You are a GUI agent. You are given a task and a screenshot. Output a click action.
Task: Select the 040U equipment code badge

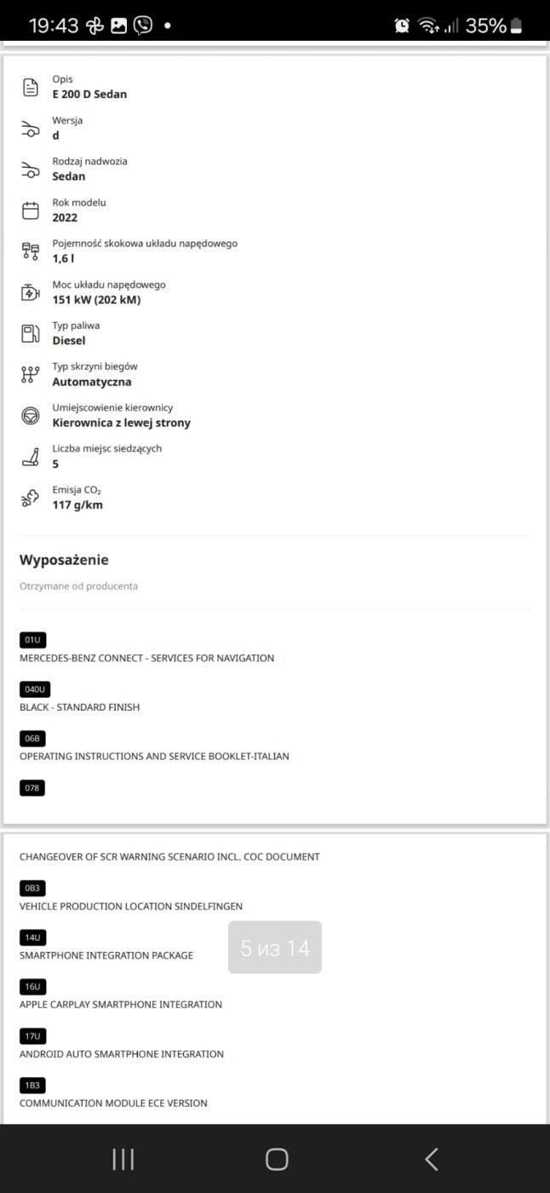click(35, 689)
